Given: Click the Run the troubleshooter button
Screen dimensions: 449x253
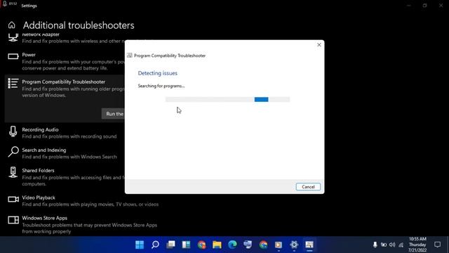Looking at the screenshot, I should (x=114, y=114).
